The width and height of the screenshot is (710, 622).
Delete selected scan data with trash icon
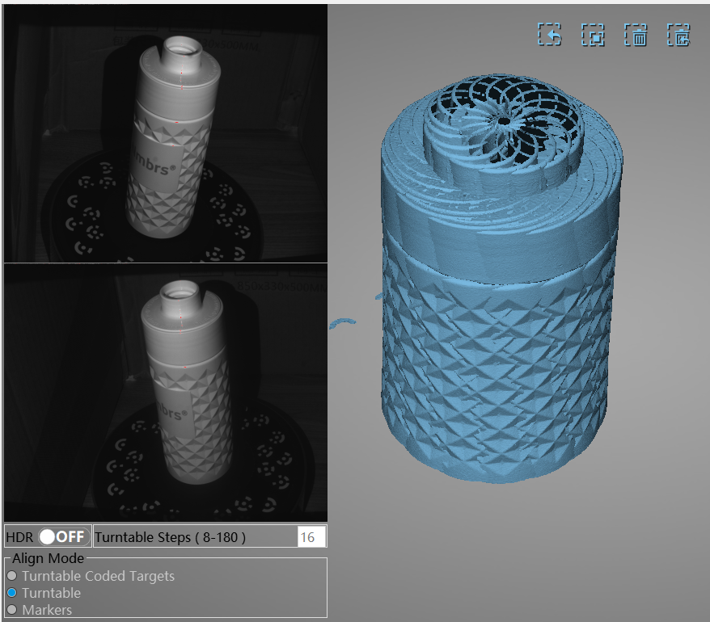click(636, 35)
